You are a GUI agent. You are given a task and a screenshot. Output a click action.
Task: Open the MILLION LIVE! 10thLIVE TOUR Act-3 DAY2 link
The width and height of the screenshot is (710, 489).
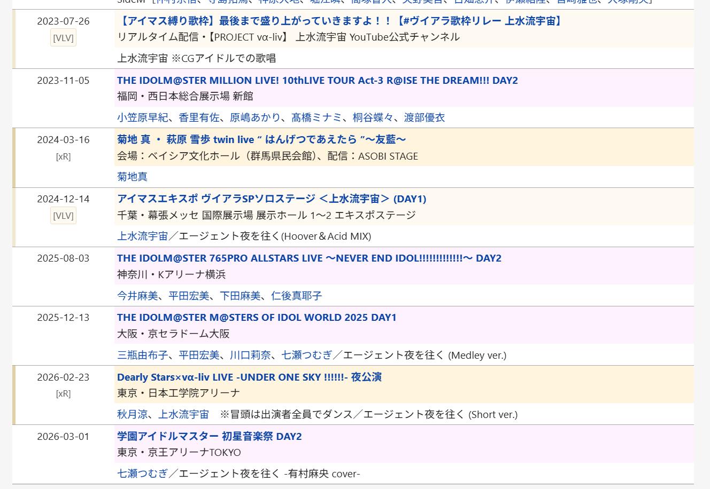[318, 81]
